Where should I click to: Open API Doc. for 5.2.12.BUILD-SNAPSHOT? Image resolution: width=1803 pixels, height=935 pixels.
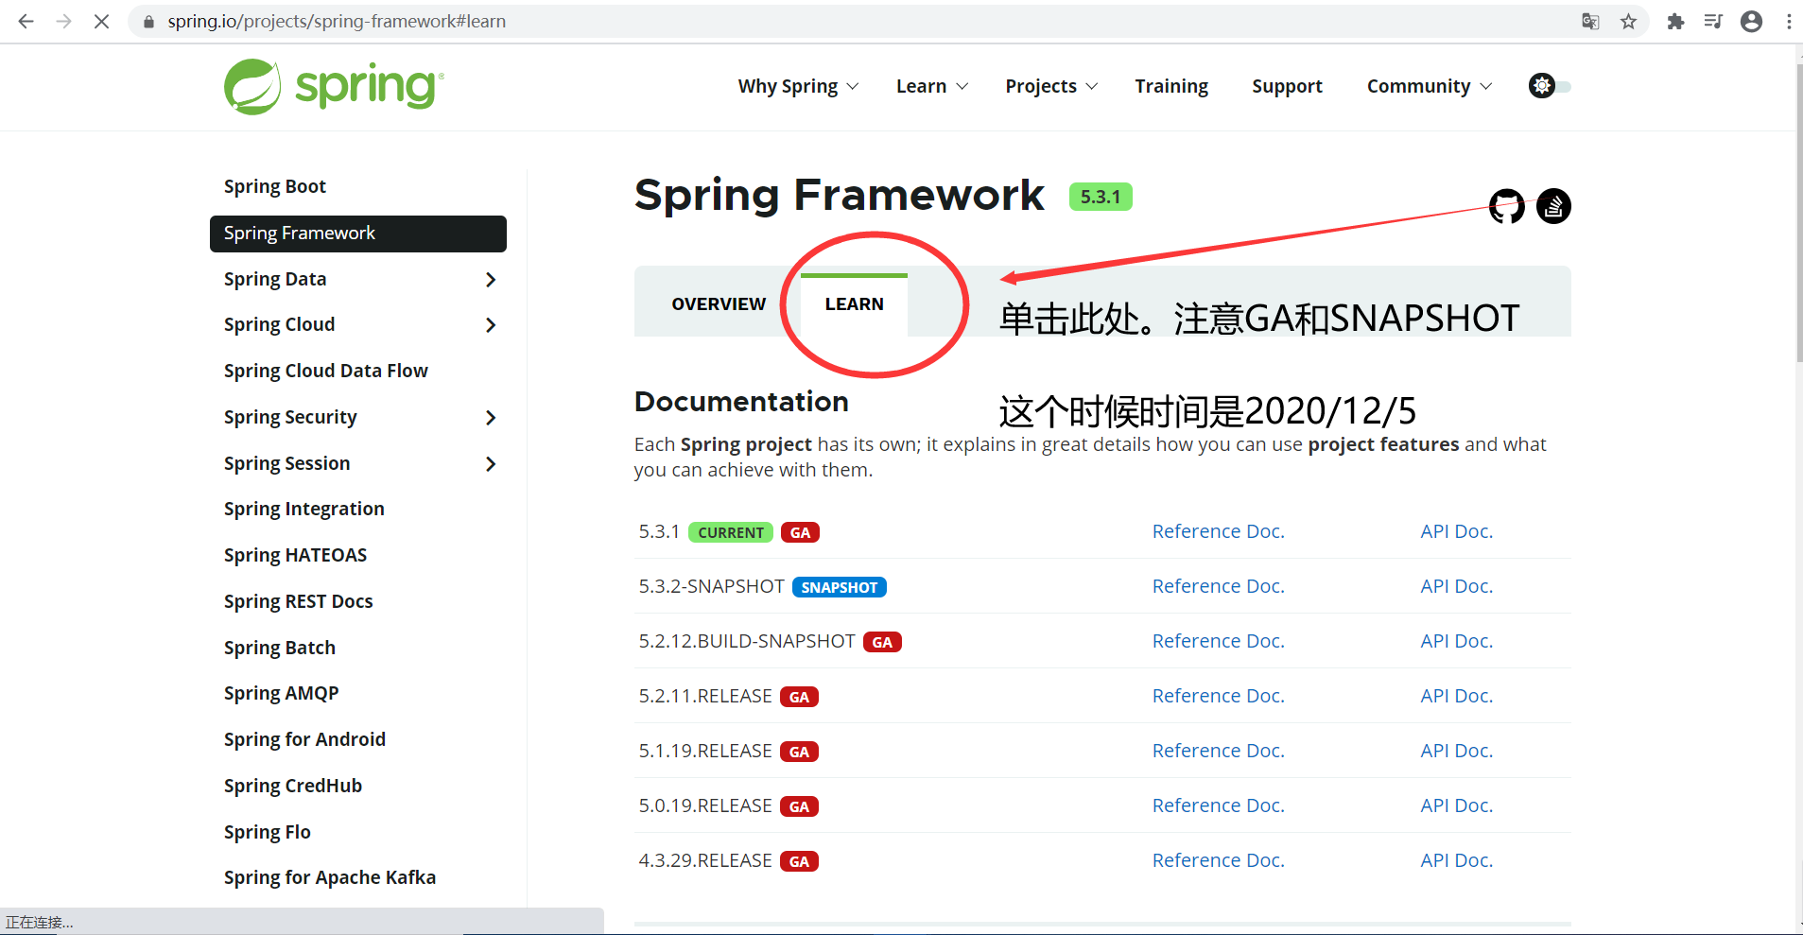(1456, 641)
